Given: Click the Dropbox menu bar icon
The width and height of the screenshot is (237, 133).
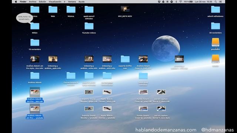Looking at the screenshot, I should tap(159, 1).
